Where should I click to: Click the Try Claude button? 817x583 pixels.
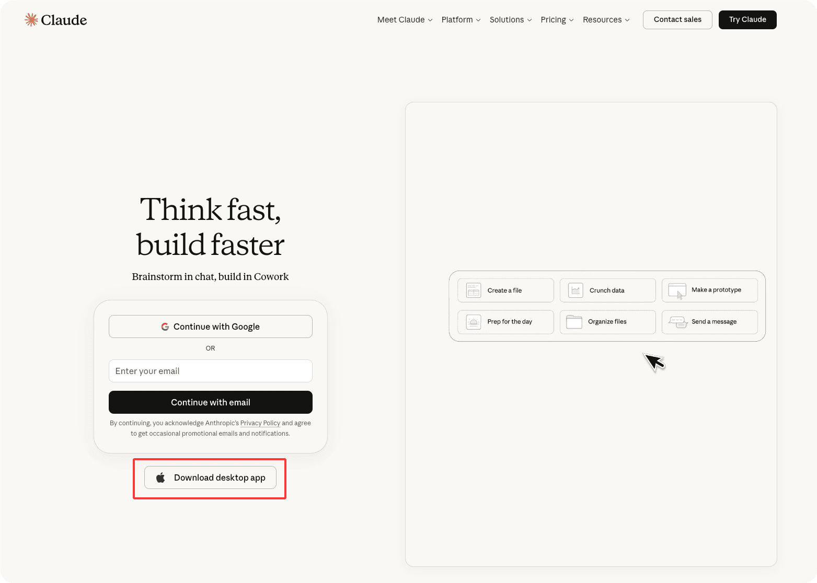pyautogui.click(x=747, y=20)
